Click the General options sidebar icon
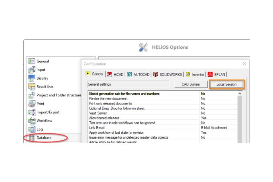 [x=32, y=61]
